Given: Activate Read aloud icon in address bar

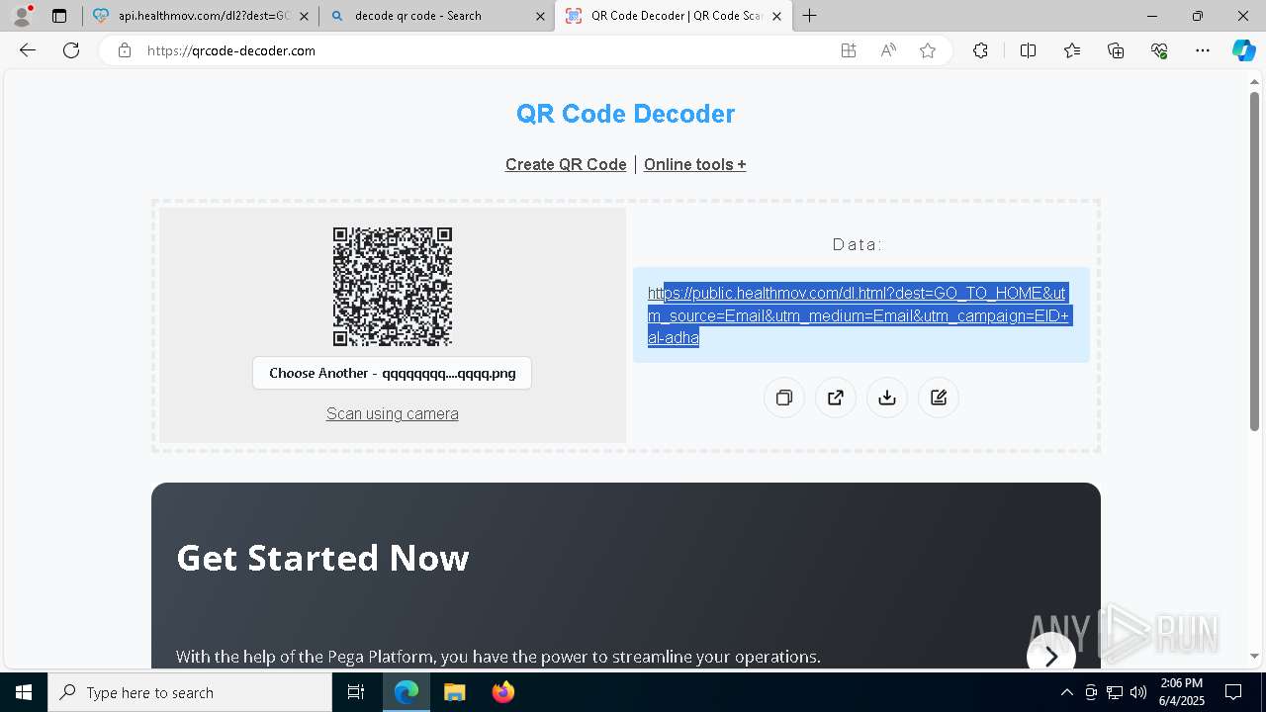Looking at the screenshot, I should point(888,50).
